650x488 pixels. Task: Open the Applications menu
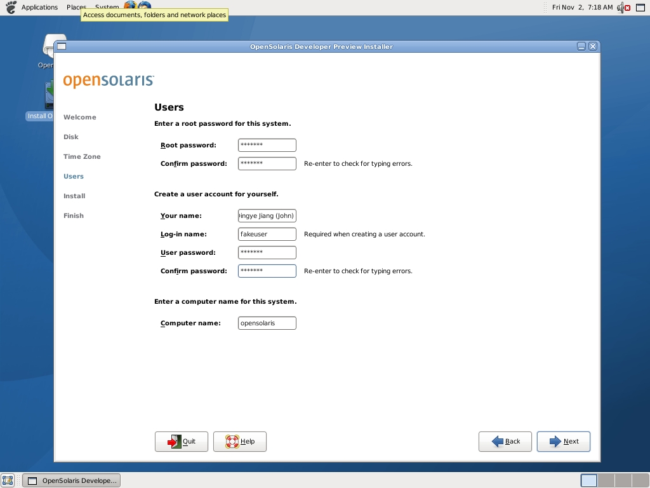[39, 8]
